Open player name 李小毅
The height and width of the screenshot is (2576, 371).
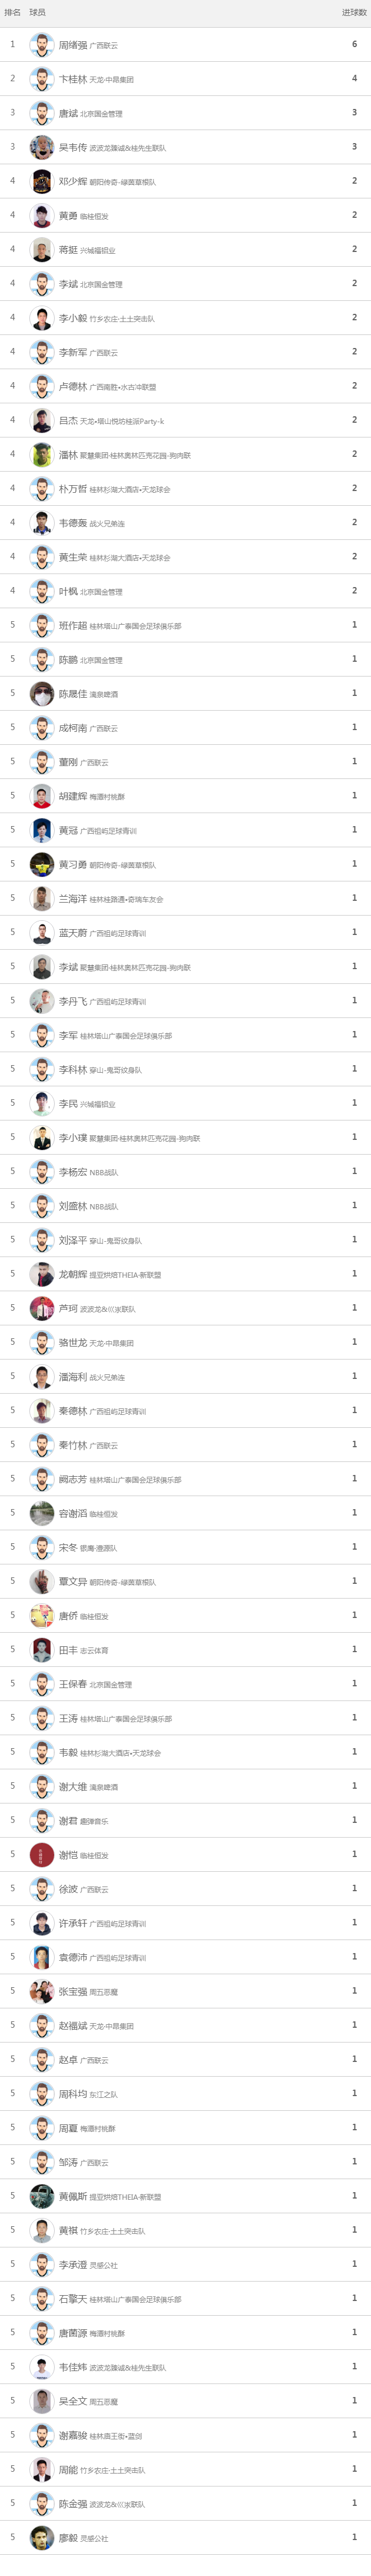point(73,318)
